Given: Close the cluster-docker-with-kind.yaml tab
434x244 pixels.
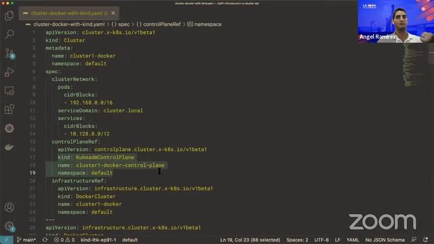Looking at the screenshot, I should pyautogui.click(x=113, y=13).
